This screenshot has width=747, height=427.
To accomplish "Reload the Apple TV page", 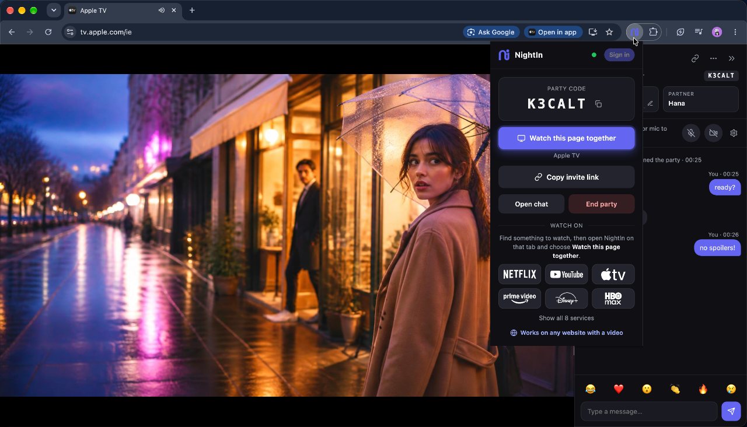I will 48,32.
